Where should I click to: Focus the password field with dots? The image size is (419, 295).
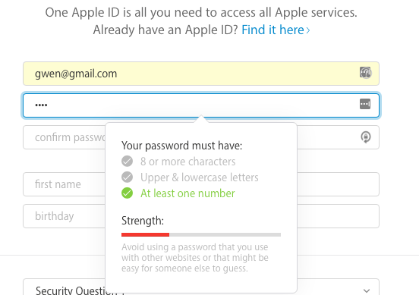click(x=201, y=105)
